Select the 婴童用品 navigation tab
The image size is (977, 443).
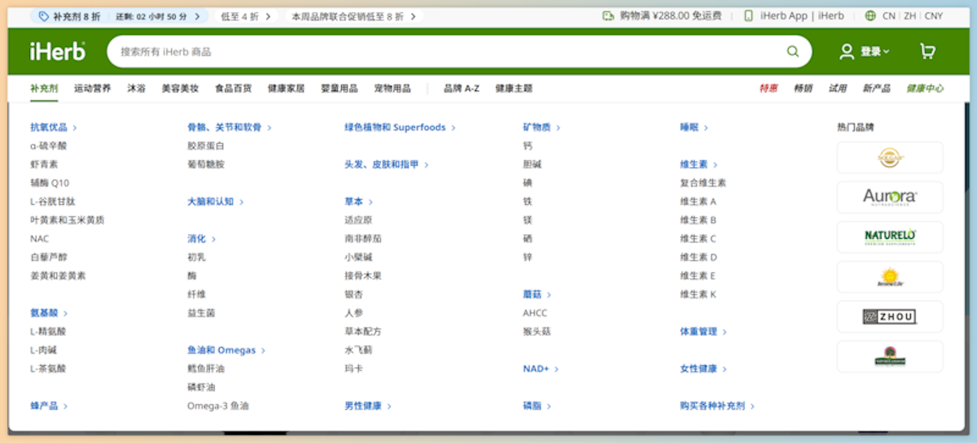point(339,88)
